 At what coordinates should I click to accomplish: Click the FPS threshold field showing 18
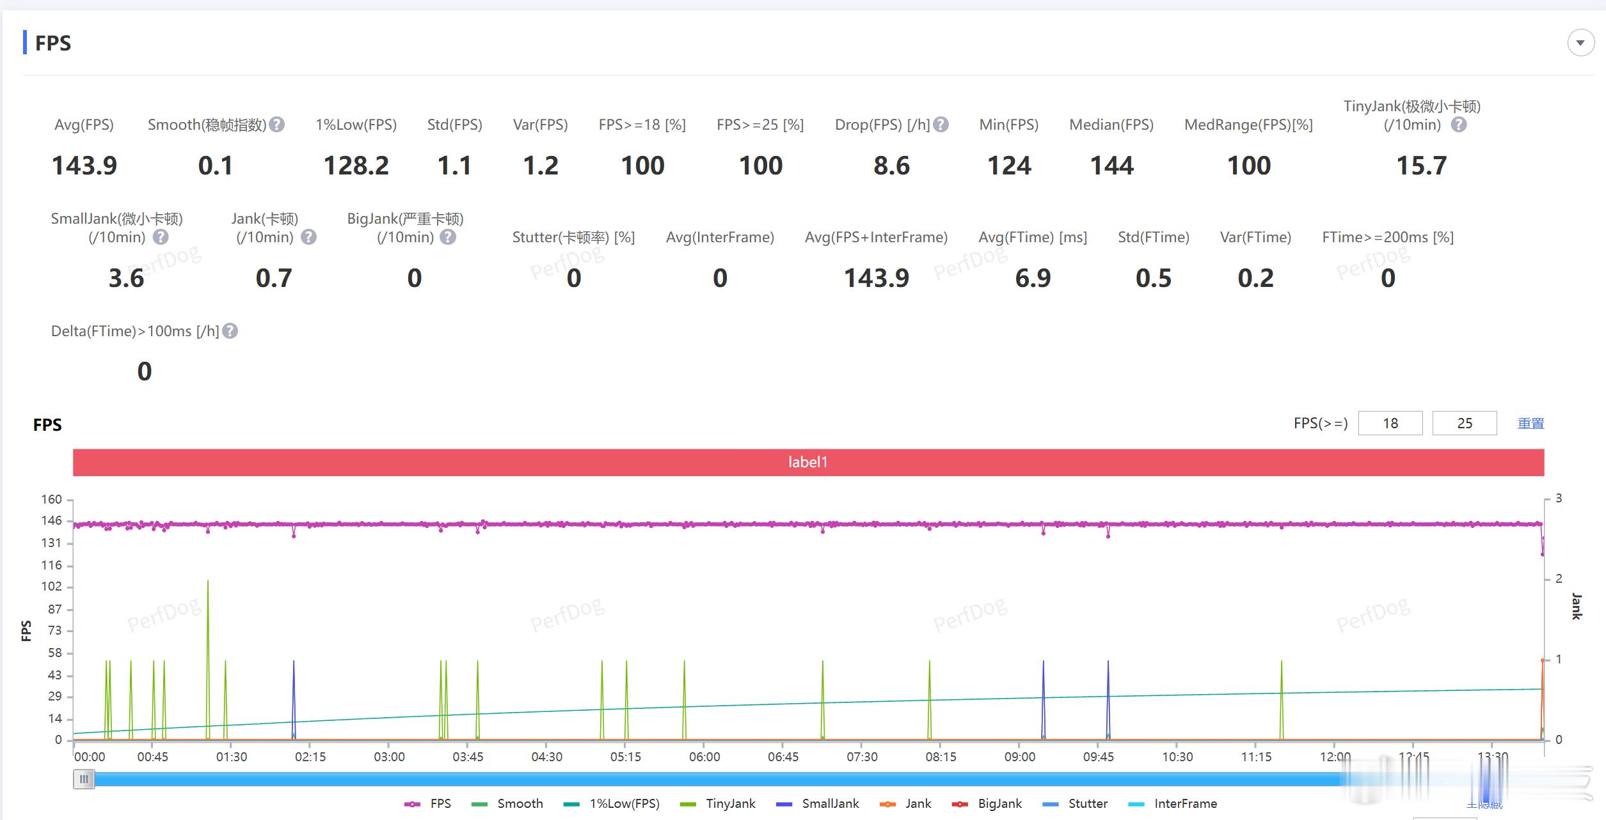[1390, 423]
